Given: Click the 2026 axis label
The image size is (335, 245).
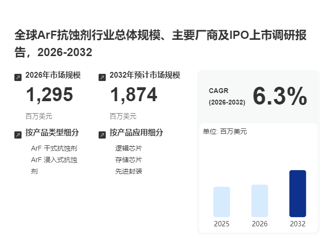Looking at the screenshot, I should click(x=259, y=224).
